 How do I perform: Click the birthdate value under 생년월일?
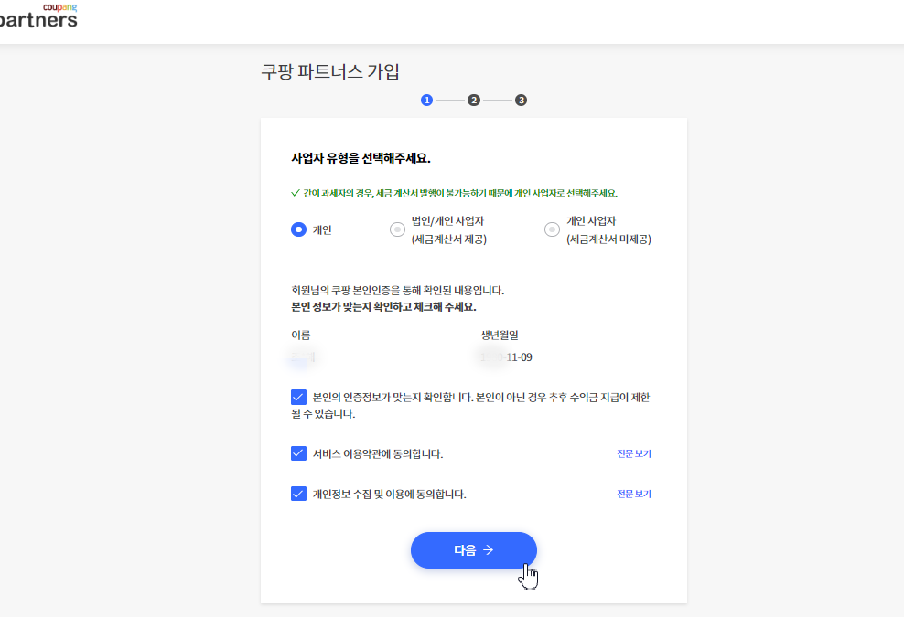coord(502,356)
